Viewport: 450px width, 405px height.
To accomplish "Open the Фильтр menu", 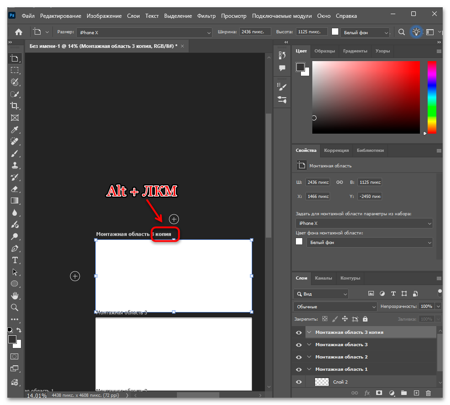I will pos(207,16).
